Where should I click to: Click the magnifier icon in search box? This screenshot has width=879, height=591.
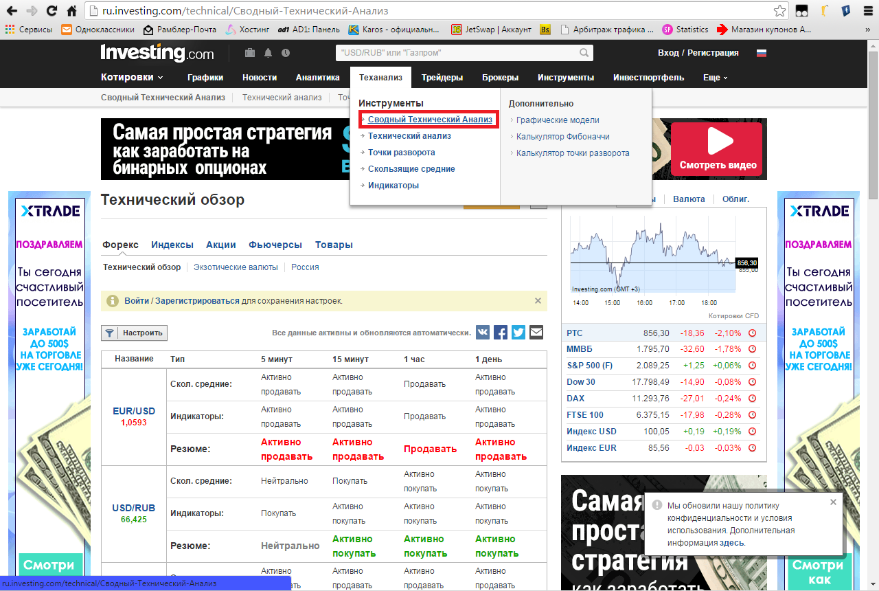click(584, 53)
